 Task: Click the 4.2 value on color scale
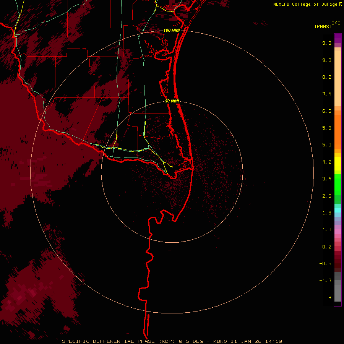tap(327, 162)
